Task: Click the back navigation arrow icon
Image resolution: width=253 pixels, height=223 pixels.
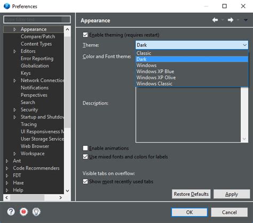Action: point(215,20)
